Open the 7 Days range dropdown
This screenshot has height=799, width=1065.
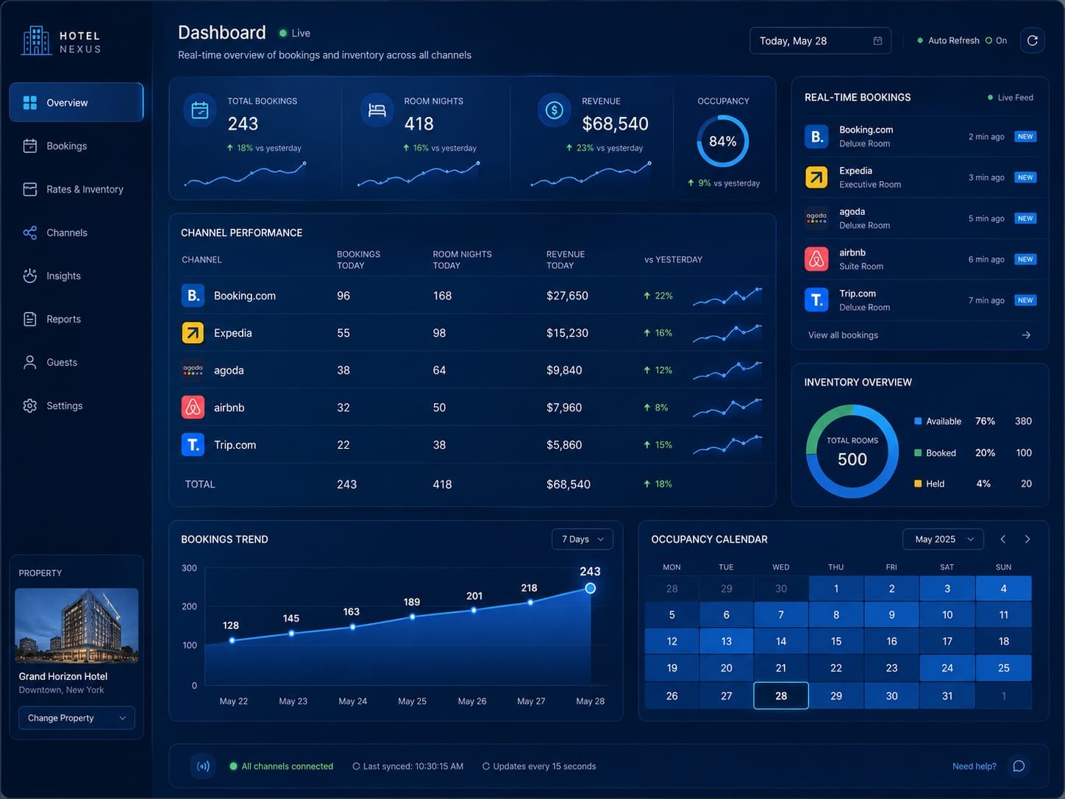coord(582,539)
